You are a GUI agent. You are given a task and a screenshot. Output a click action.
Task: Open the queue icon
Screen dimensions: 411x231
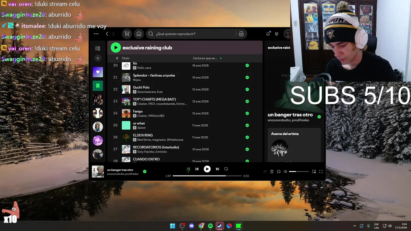pos(272,172)
